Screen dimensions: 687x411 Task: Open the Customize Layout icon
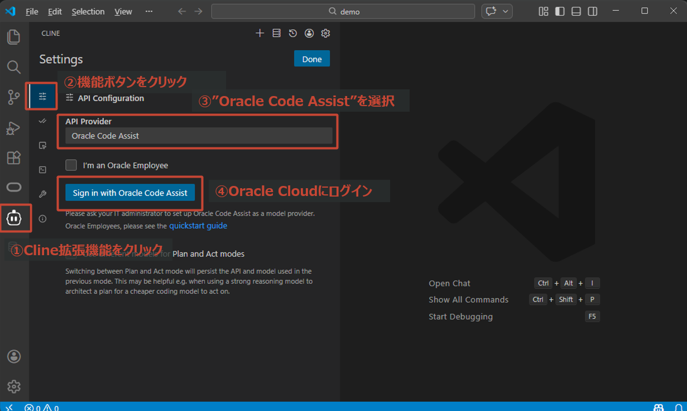point(543,11)
